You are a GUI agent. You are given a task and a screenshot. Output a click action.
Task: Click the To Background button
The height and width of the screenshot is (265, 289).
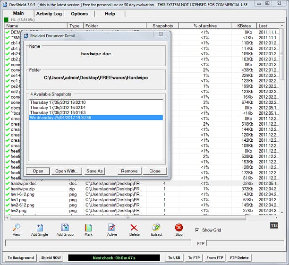21,257
